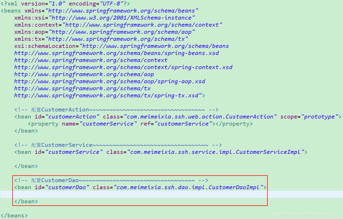
Task: Click class value CustomerServiceImpl
Action: (215, 152)
